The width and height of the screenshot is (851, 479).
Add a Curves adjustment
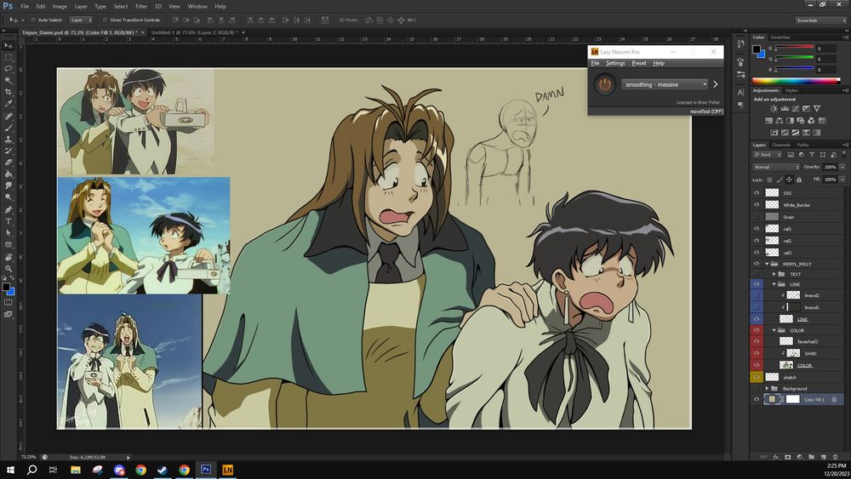point(795,109)
